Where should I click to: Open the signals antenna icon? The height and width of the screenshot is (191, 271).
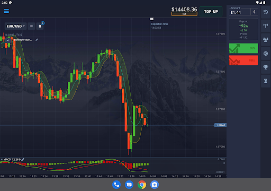coord(266,26)
